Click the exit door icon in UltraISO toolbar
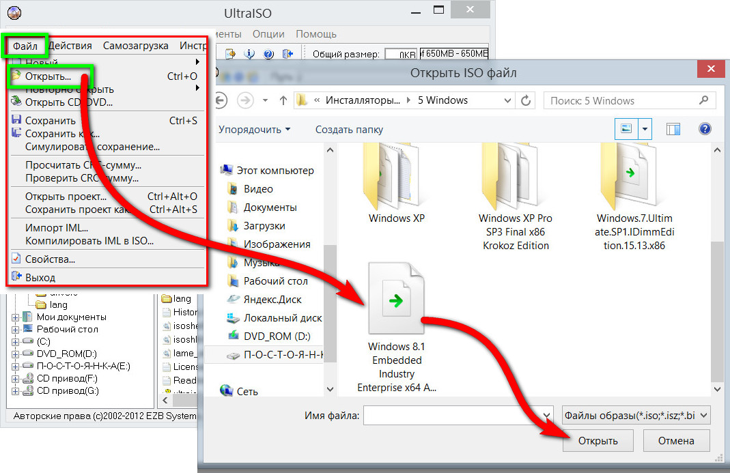 point(287,54)
